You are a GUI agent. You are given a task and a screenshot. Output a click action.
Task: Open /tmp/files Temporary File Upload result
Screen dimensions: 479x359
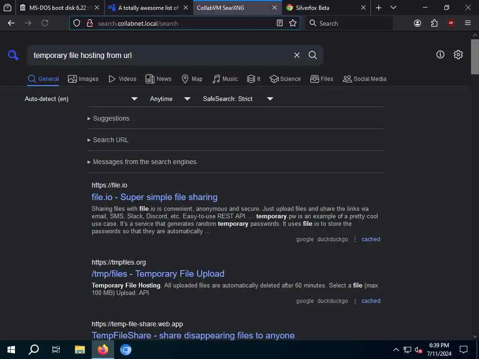click(158, 274)
